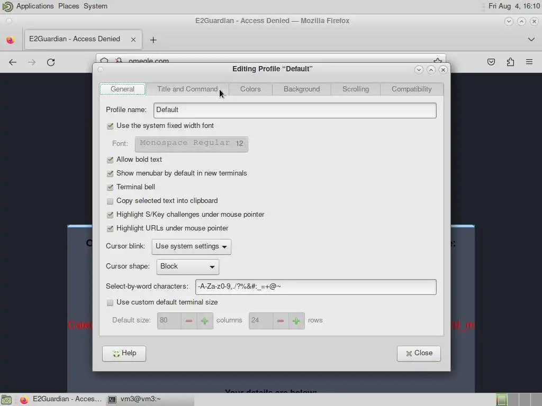Open Firefox hamburger application menu

tap(529, 62)
